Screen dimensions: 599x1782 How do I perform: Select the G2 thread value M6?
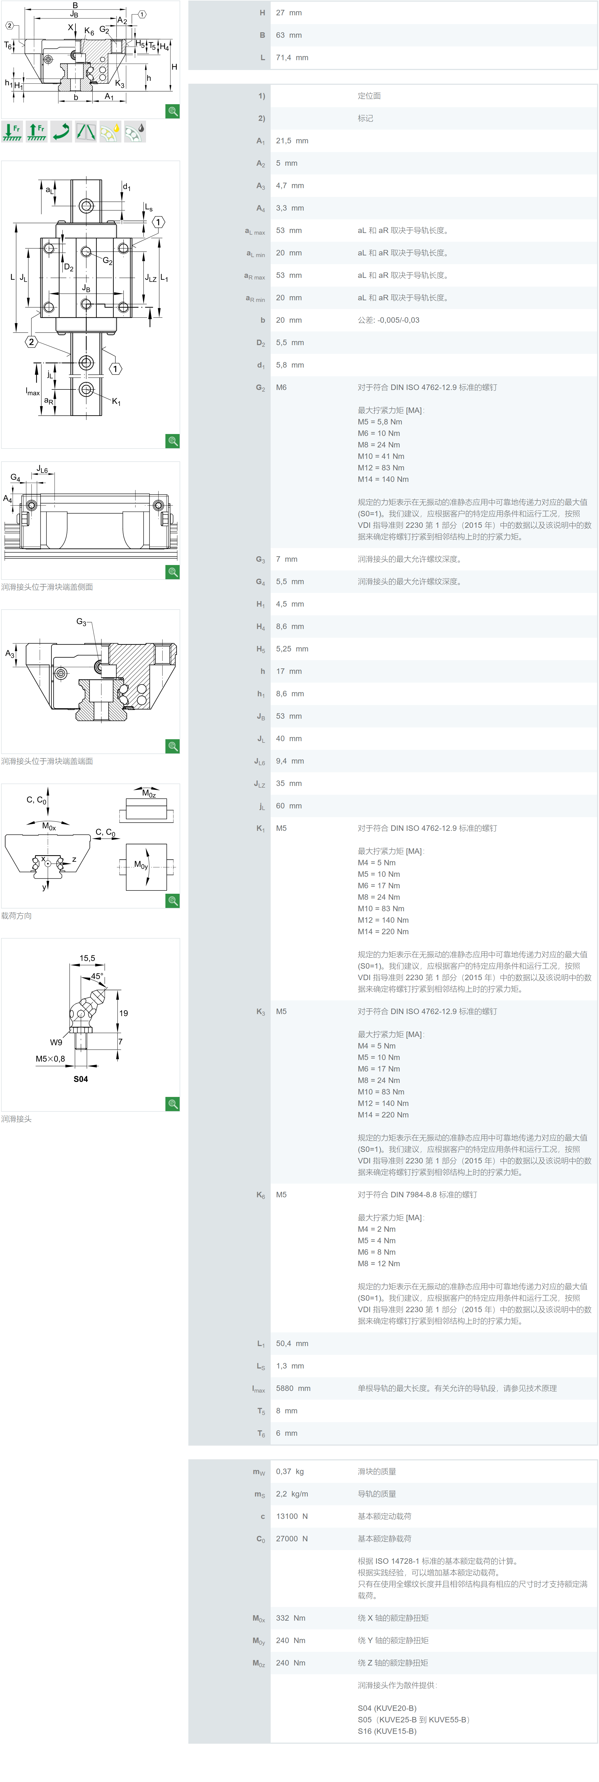[x=281, y=388]
